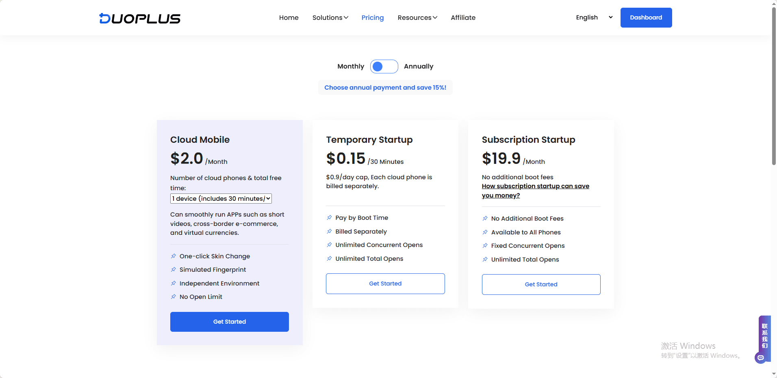Click pin icon beside Pay by Boot Time
777x378 pixels.
329,217
